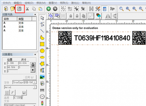
Task: Toggle the object list panel button
Action: (x=105, y=9)
